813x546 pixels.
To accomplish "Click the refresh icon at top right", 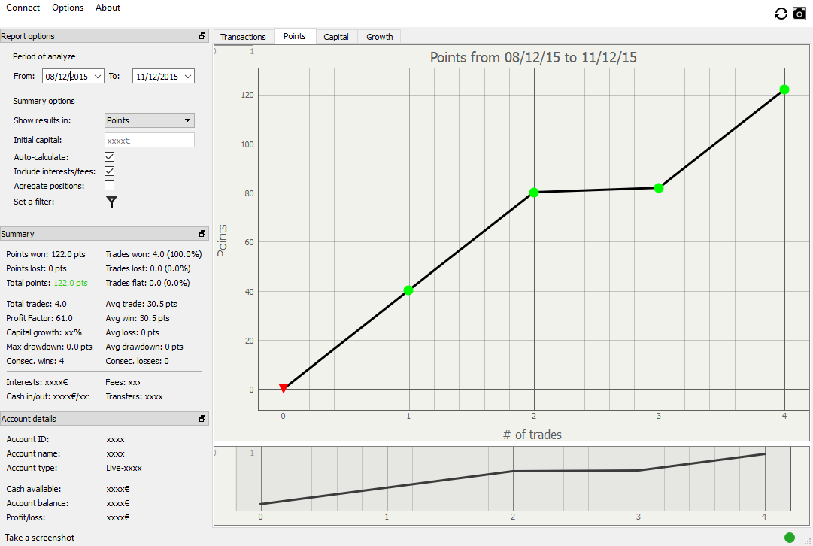I will coord(781,14).
